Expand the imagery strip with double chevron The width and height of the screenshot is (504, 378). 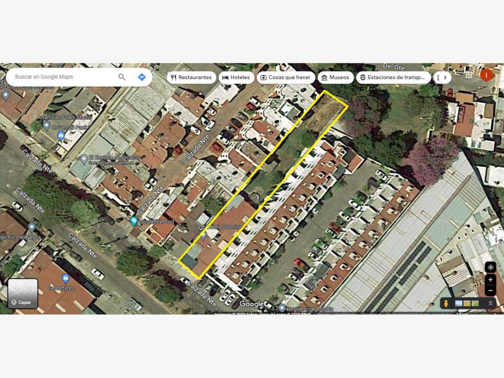(490, 303)
